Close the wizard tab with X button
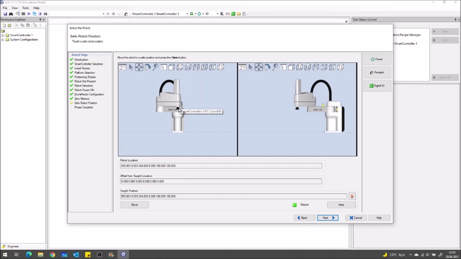 346,22
